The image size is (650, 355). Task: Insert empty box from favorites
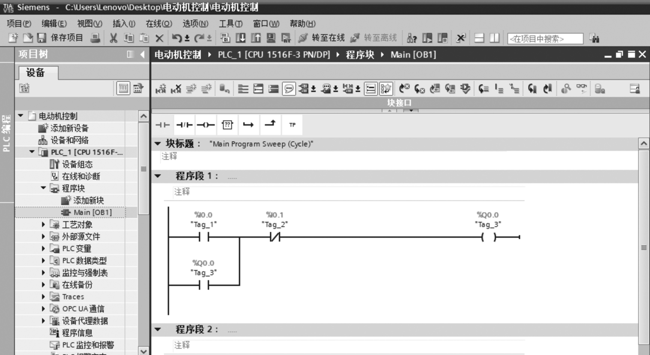pyautogui.click(x=227, y=125)
